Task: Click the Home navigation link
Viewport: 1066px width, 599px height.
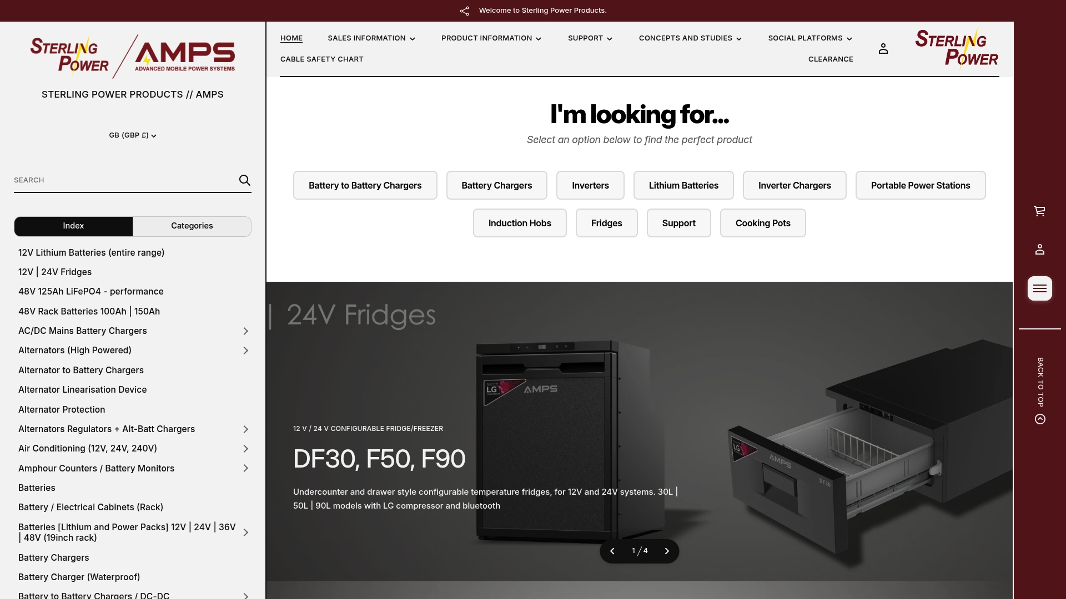Action: click(291, 38)
